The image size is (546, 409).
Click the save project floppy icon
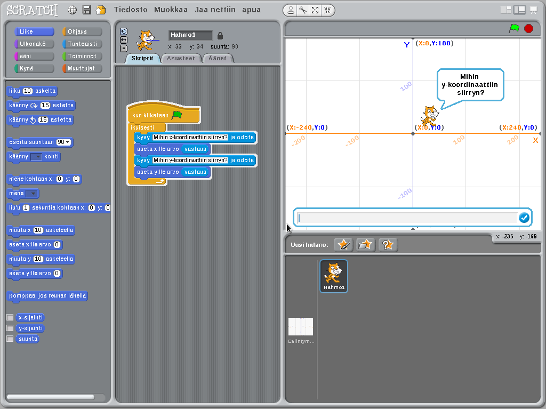(87, 10)
